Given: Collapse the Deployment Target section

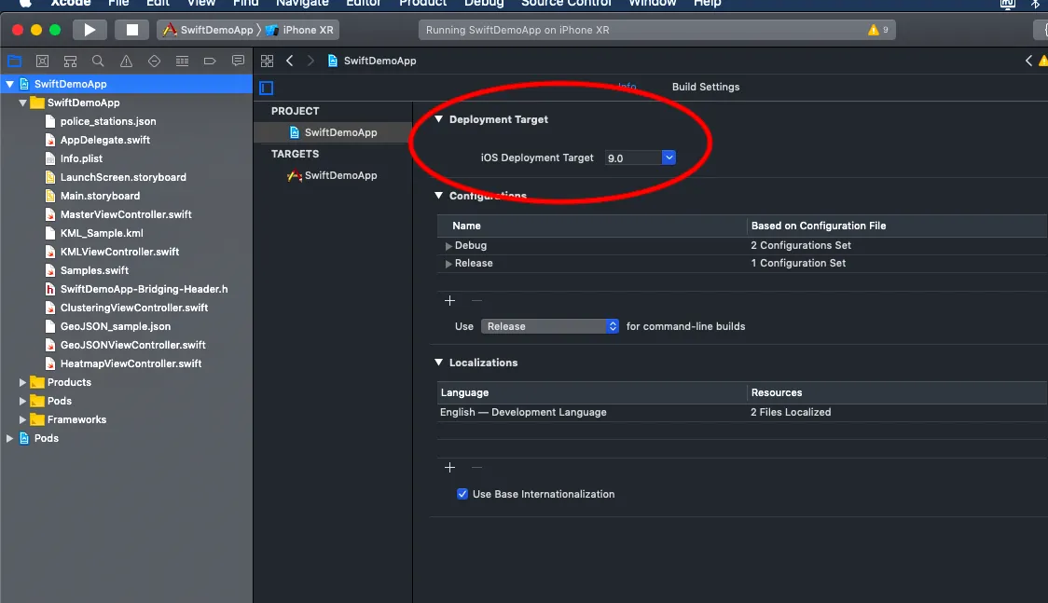Looking at the screenshot, I should click(x=438, y=119).
